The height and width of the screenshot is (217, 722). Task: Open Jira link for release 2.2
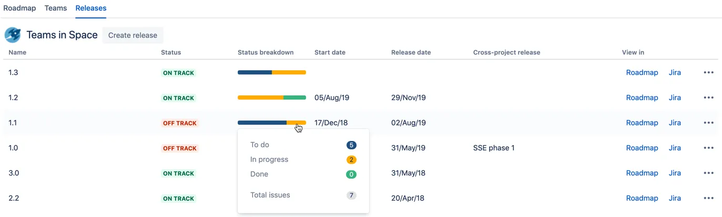tap(675, 198)
